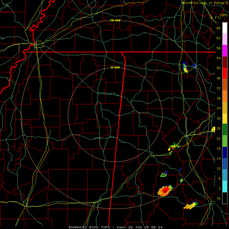This screenshot has height=229, width=229.
Task: Click the tiny navy echo above the green cell
Action: tap(180, 169)
